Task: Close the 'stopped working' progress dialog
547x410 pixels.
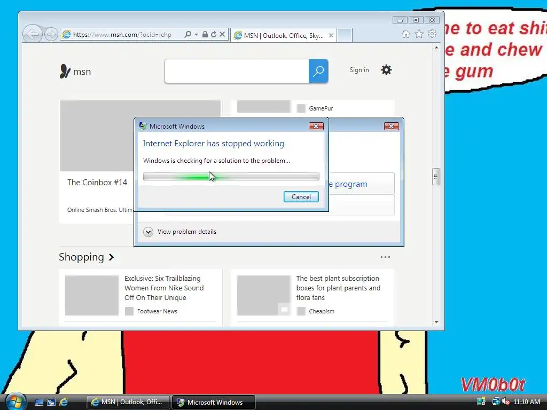Action: pos(316,126)
